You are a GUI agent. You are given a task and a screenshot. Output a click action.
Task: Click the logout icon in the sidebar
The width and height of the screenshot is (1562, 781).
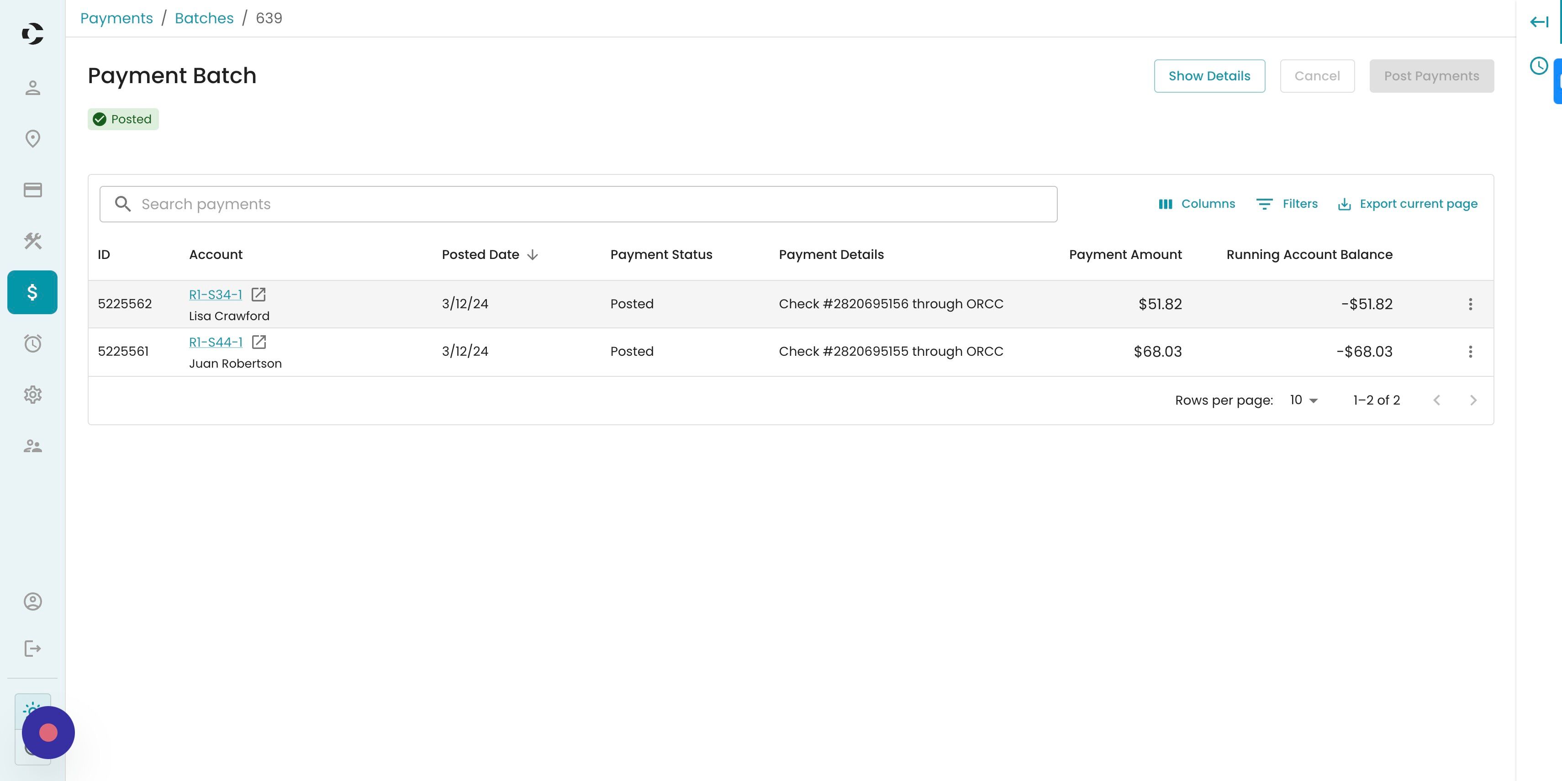coord(33,649)
